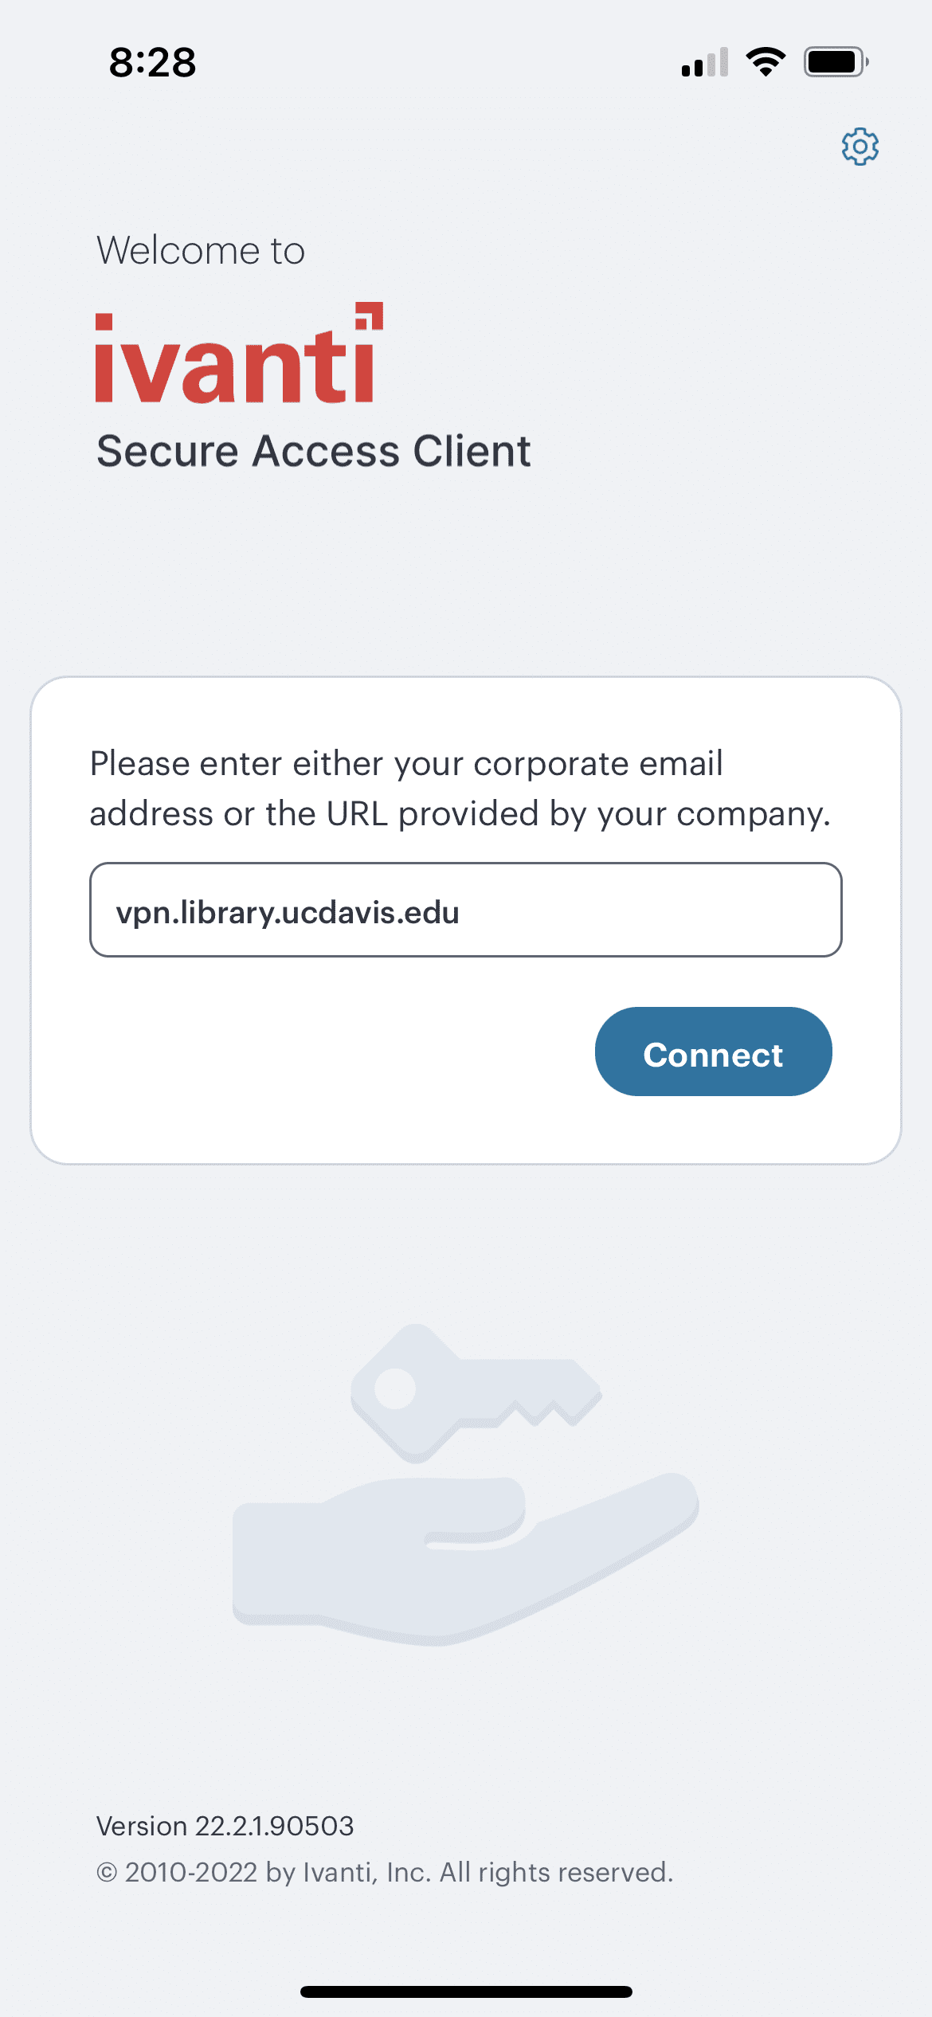Focus the vpn.library.ucdavis.edu URL field
Viewport: 932px width, 2017px height.
click(465, 910)
